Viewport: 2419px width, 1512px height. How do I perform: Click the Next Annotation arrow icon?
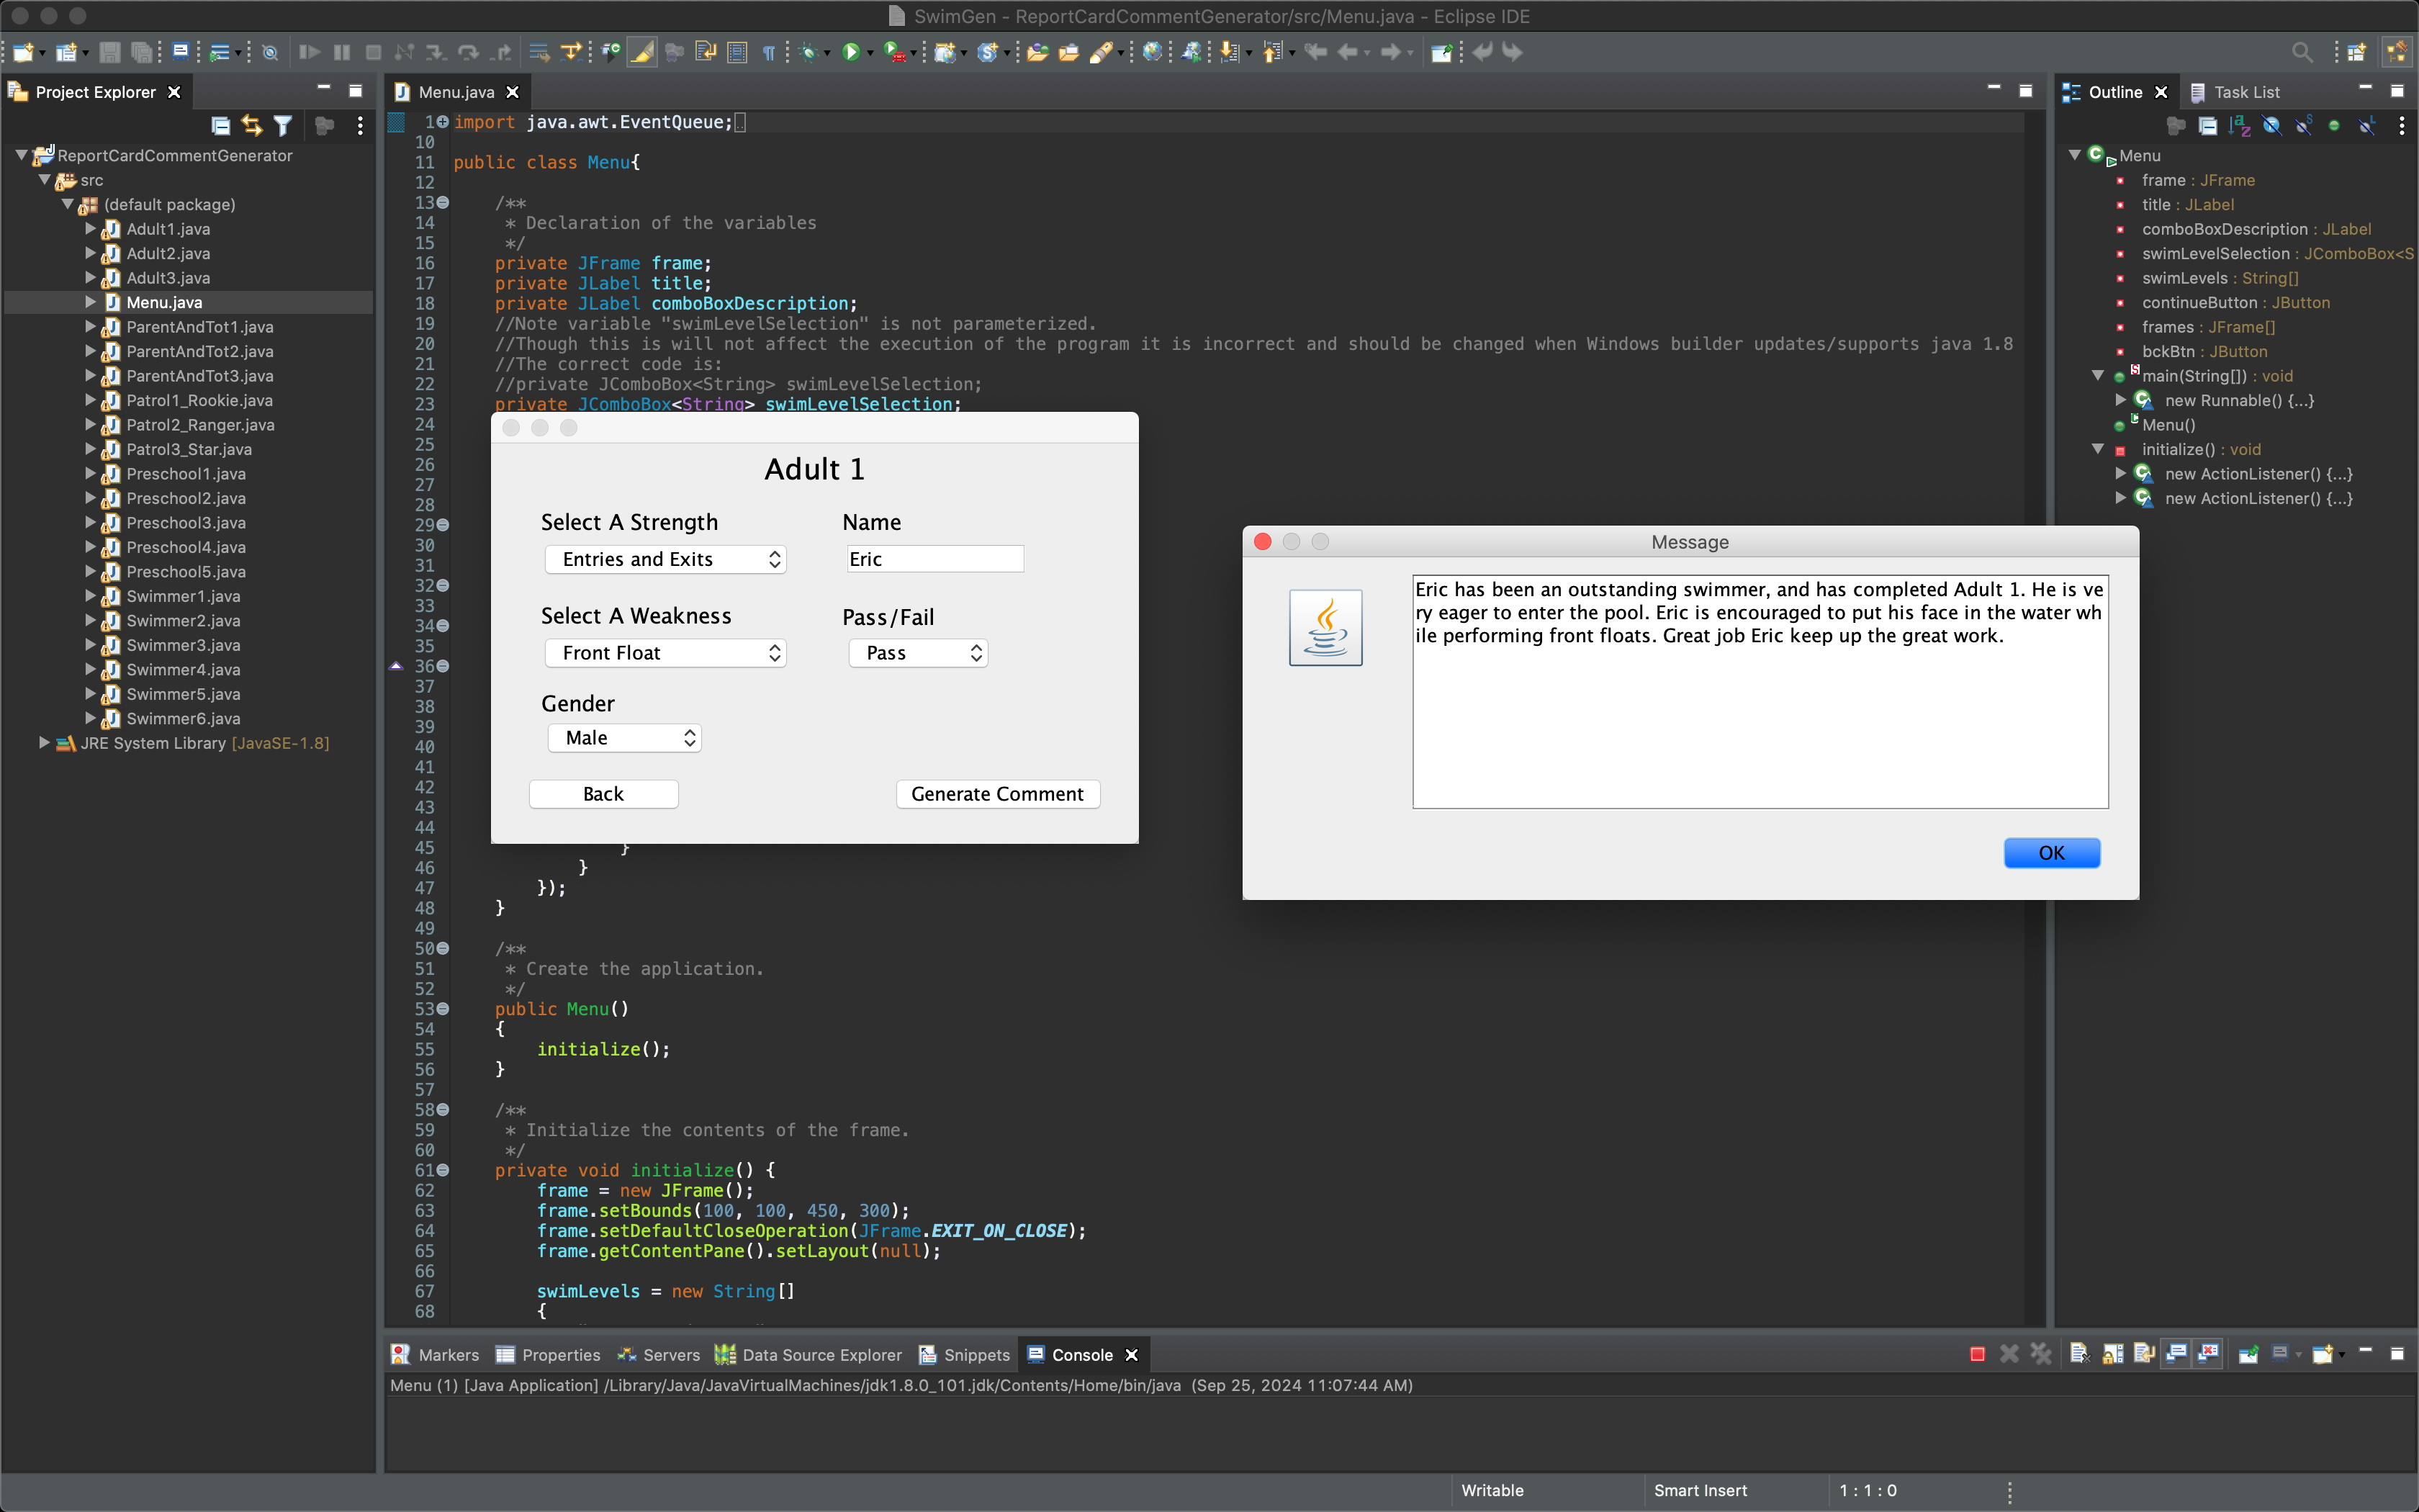[1230, 52]
